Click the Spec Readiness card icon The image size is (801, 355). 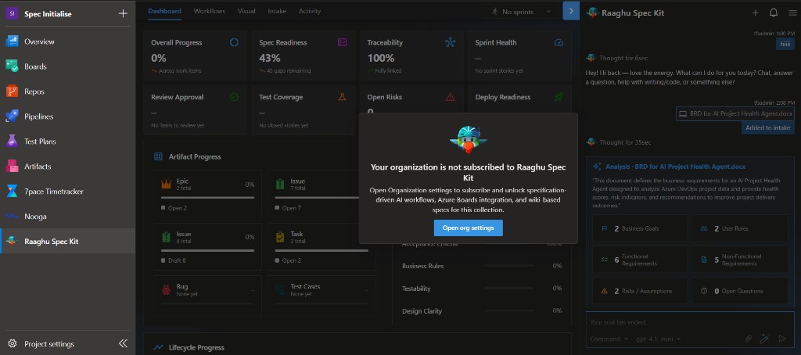(x=343, y=43)
